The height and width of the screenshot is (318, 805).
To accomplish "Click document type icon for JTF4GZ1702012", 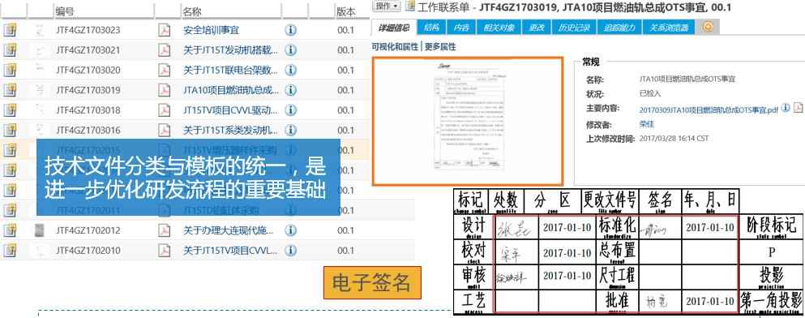I will pyautogui.click(x=11, y=230).
